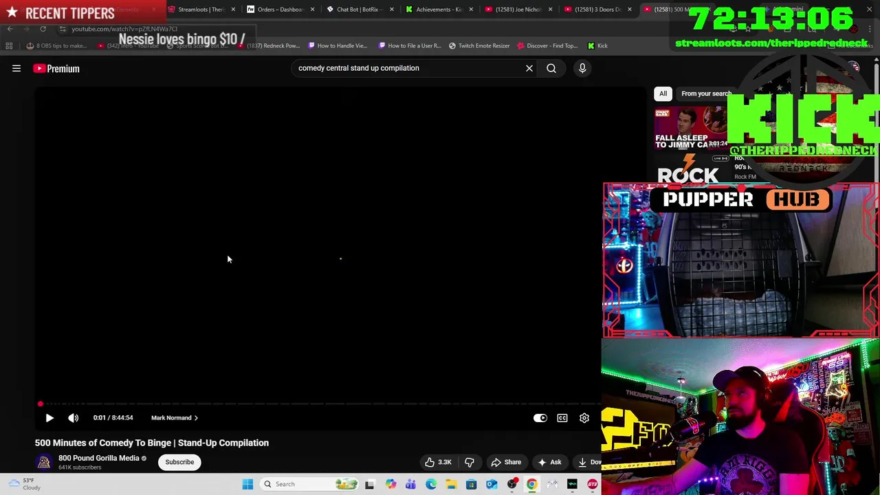Viewport: 880px width, 495px height.
Task: Share this video
Action: pyautogui.click(x=506, y=462)
